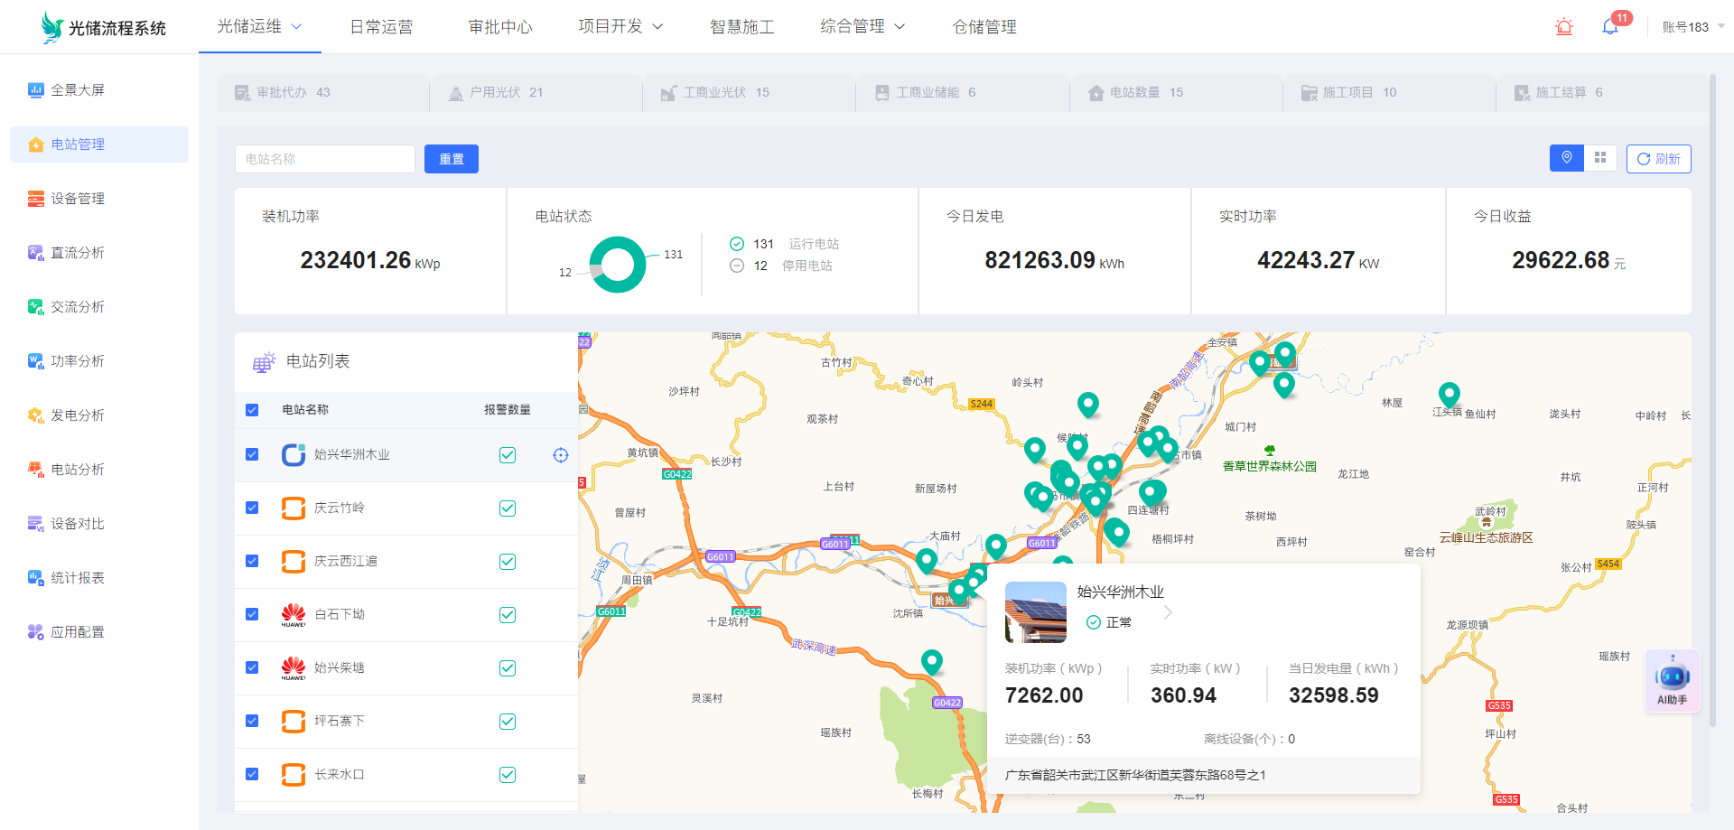Click the 坪石寨下 station name
1734x830 pixels.
click(x=340, y=721)
